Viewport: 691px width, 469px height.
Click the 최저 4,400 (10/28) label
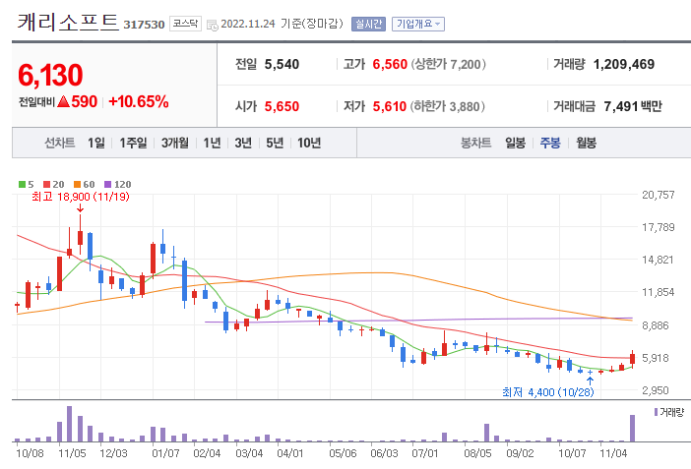tap(548, 392)
